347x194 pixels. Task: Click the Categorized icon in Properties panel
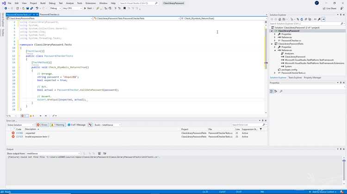[272, 91]
